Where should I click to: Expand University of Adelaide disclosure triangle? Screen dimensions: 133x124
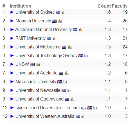tap(12, 73)
